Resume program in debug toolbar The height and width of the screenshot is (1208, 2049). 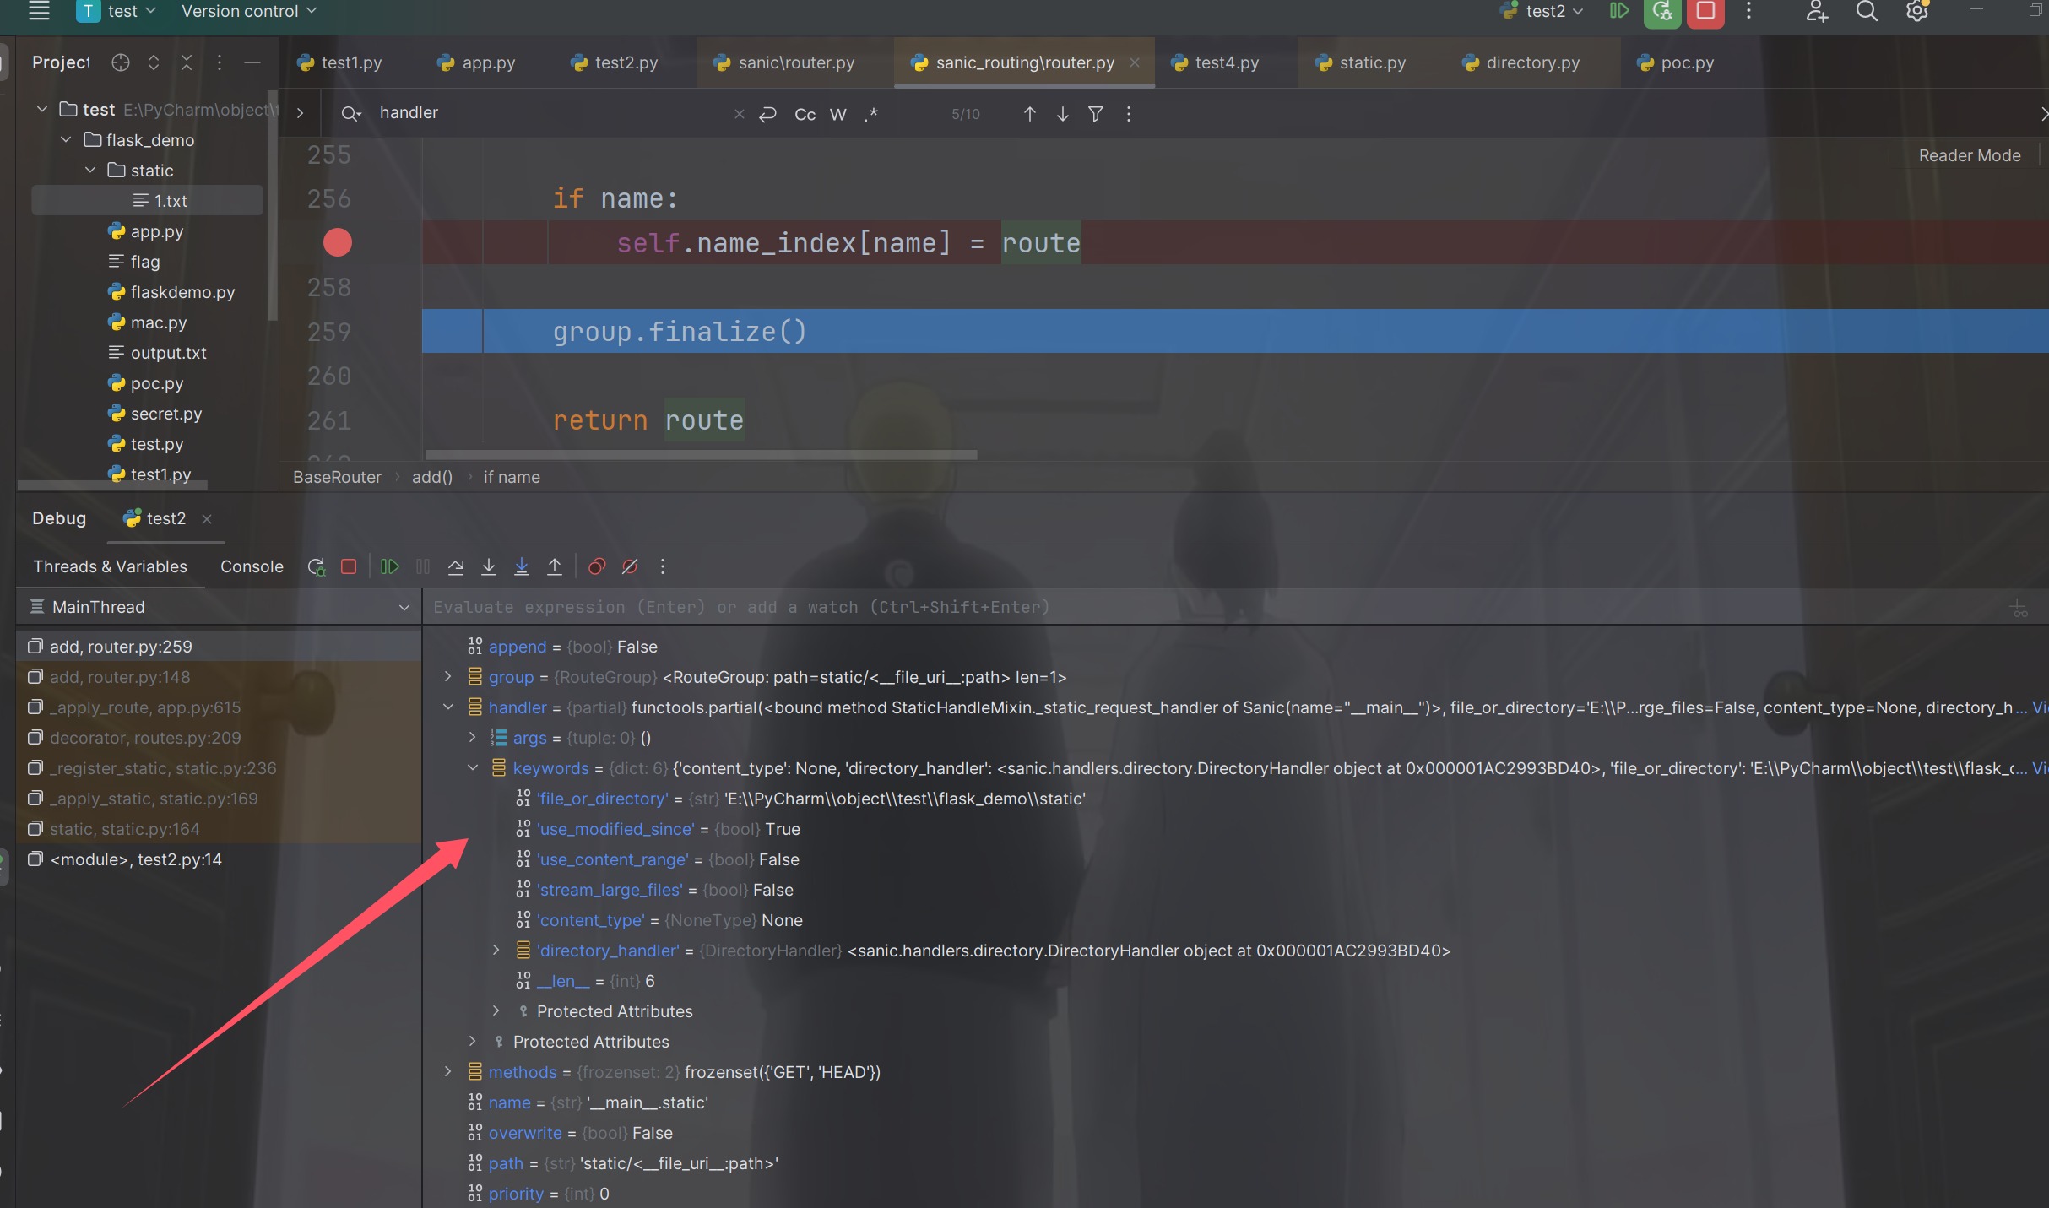tap(389, 566)
